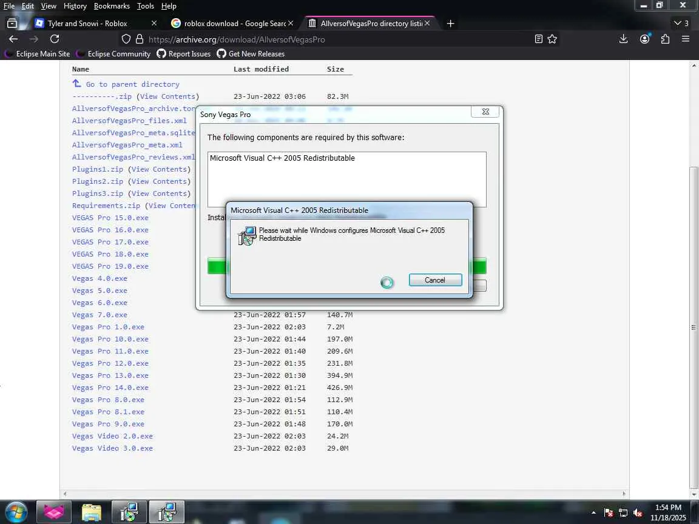Open Get New Releases bookmark
Image resolution: width=699 pixels, height=524 pixels.
tap(251, 54)
